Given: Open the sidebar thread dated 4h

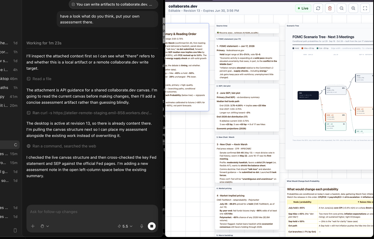Looking at the screenshot, I should point(10,70).
